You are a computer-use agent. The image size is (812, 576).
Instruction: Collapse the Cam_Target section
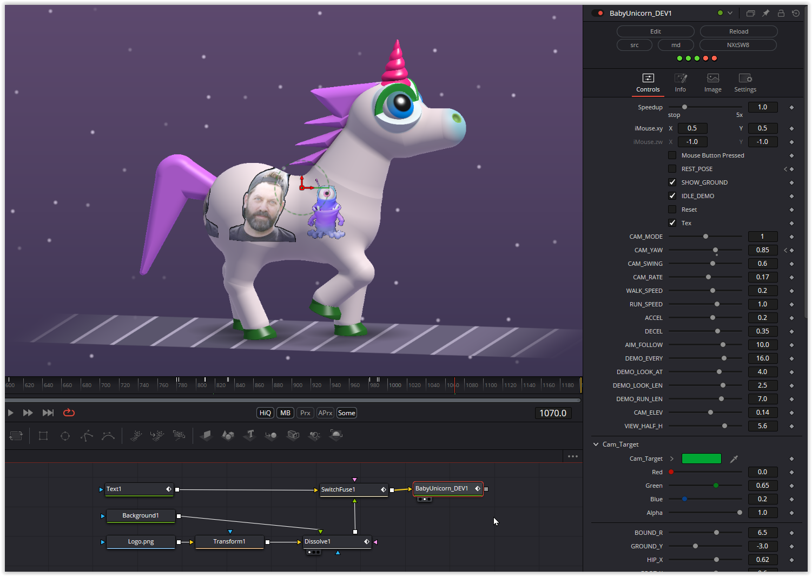pyautogui.click(x=596, y=444)
